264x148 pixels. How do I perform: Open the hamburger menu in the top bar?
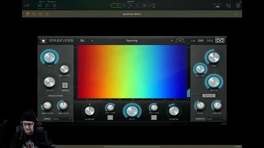pos(238,5)
